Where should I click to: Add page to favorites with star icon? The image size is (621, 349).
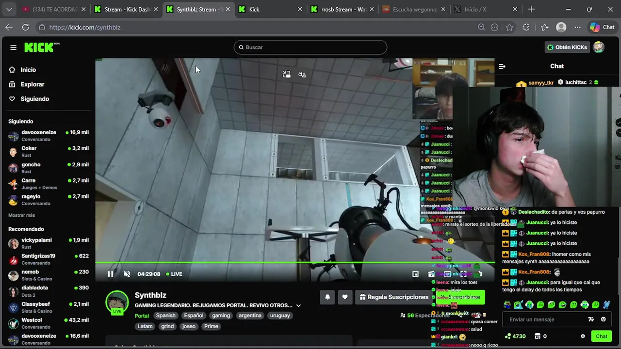click(x=509, y=27)
